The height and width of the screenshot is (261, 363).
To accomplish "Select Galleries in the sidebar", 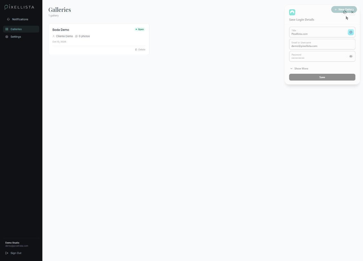I will click(21, 29).
